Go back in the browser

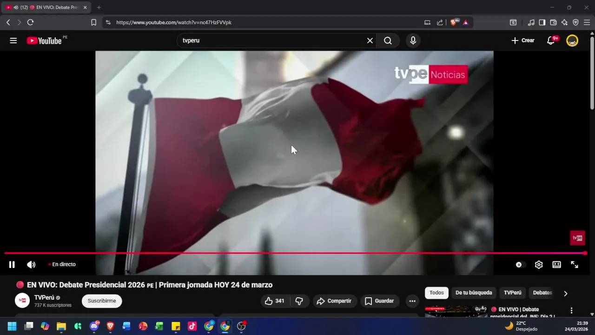pos(8,22)
